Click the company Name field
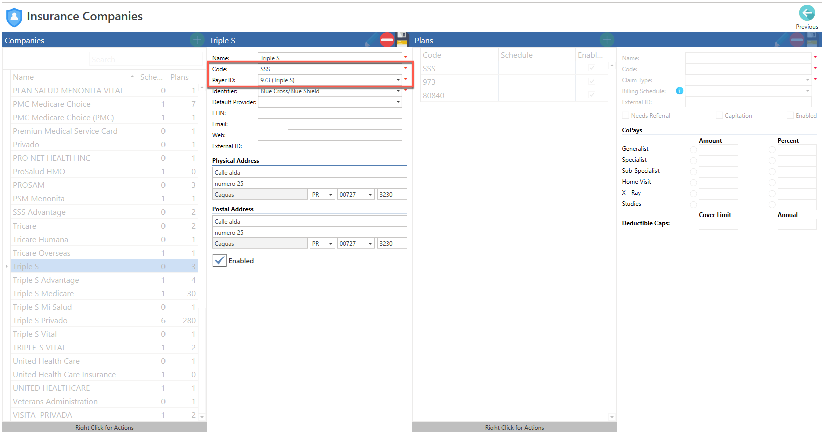Image resolution: width=823 pixels, height=433 pixels. 330,58
